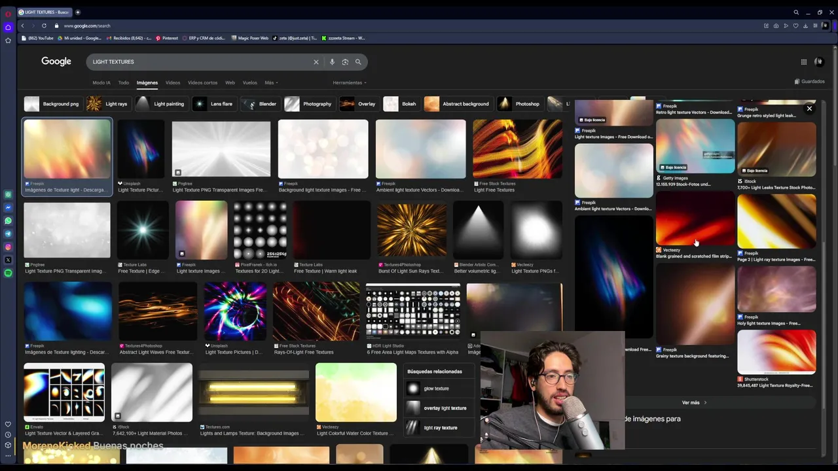This screenshot has height=471, width=838.
Task: Open the Burst Of Light Sun Rays thumbnail
Action: click(x=410, y=229)
